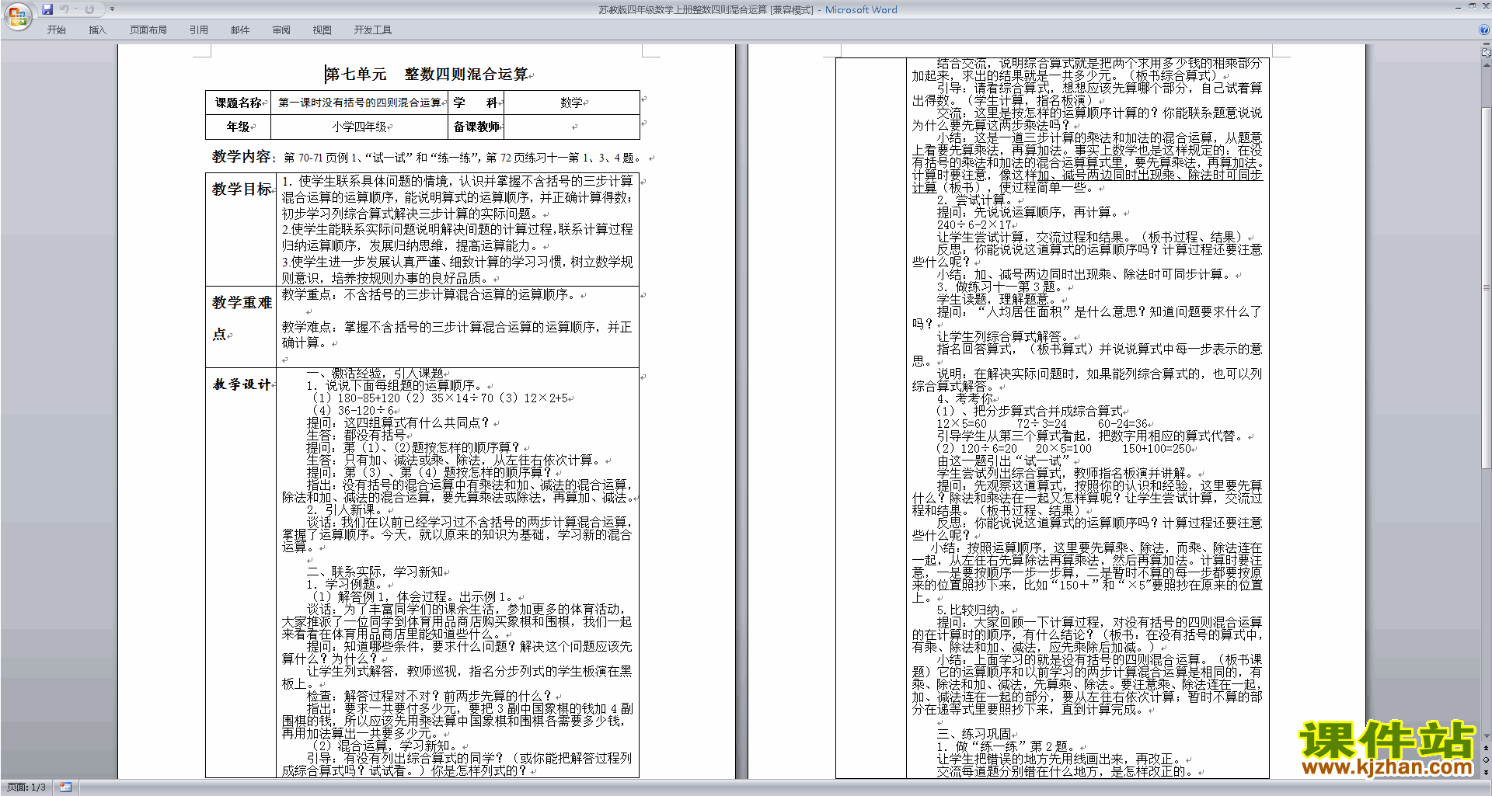Redo or repeat the last action
1492x796 pixels.
pos(89,9)
